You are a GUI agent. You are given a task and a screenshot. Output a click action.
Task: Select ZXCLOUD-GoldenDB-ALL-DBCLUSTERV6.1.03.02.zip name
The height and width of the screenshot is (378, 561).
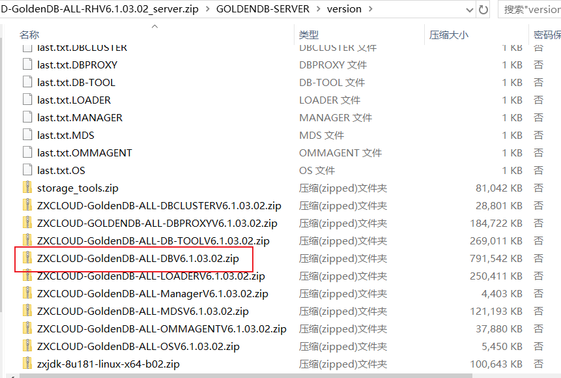159,205
